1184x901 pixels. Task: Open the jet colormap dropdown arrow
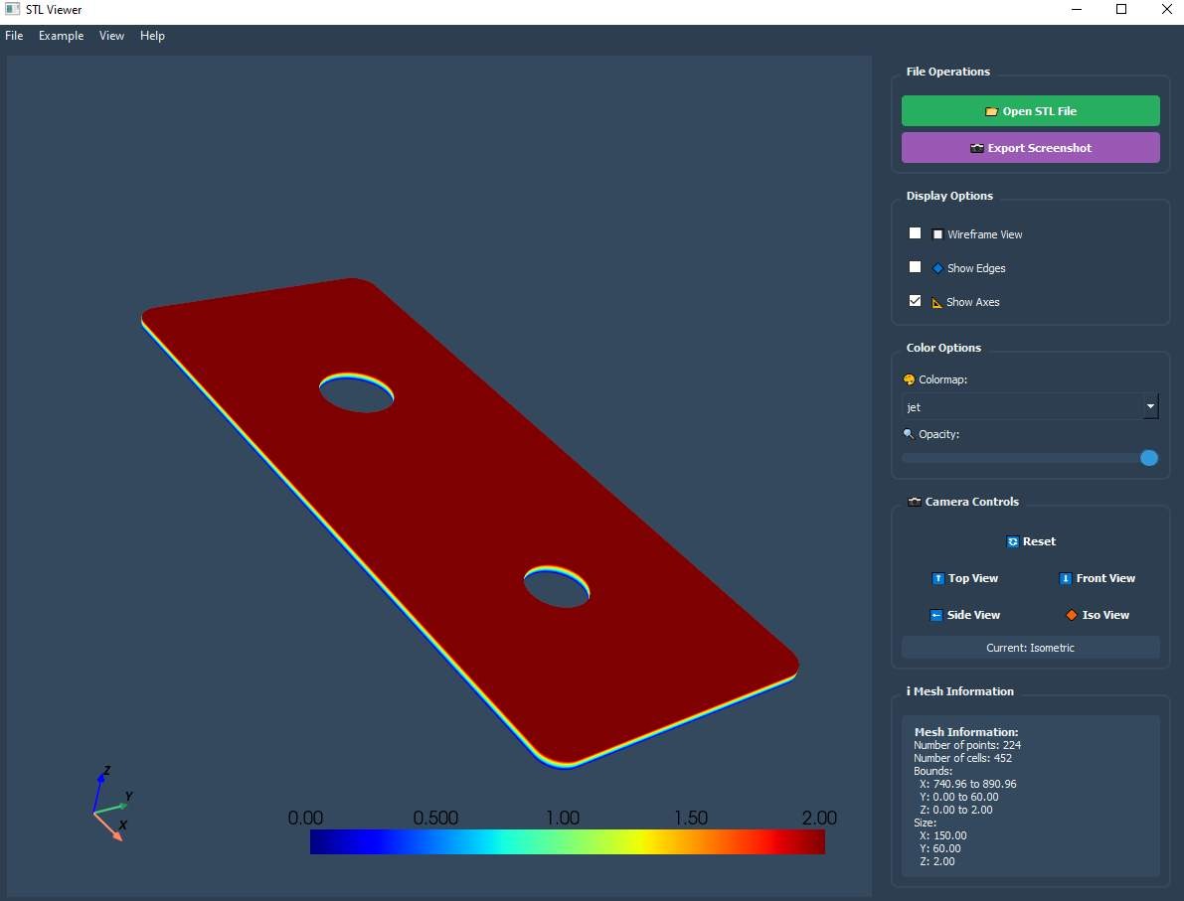1150,406
